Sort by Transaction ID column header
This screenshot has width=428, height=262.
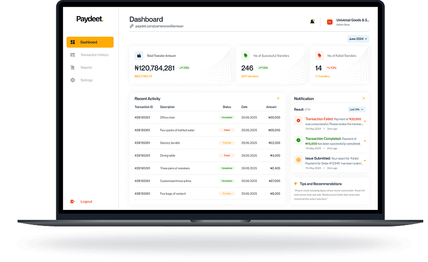point(144,107)
